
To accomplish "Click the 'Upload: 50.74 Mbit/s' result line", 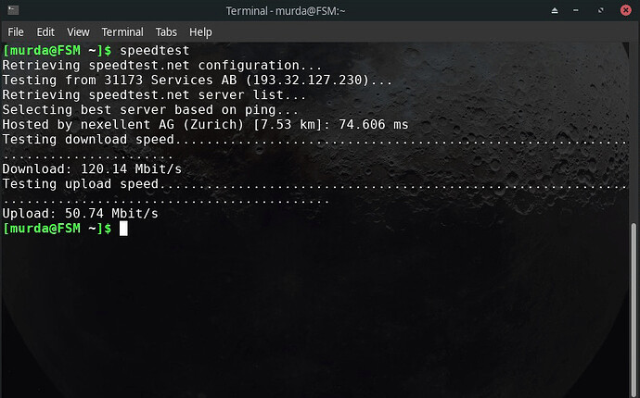I will pyautogui.click(x=81, y=213).
